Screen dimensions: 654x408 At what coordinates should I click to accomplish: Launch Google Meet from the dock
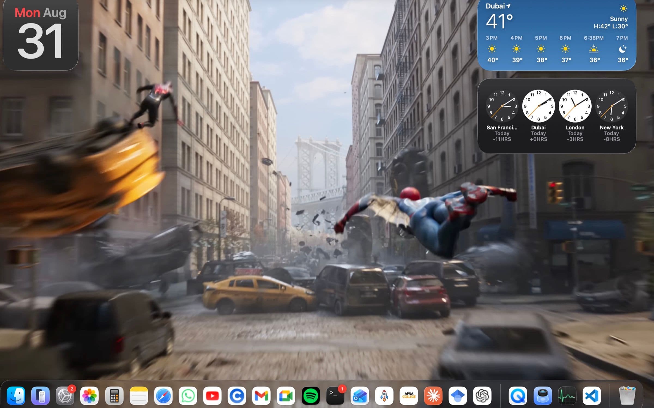coord(286,395)
